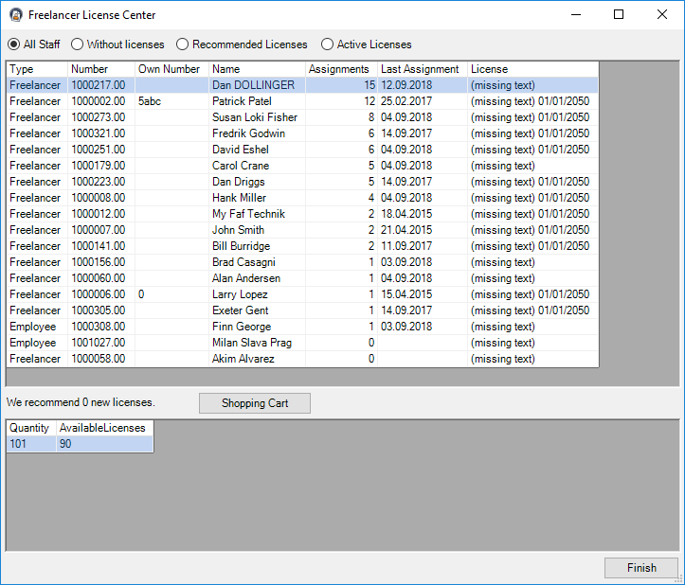Switch to Active Licenses filter
The height and width of the screenshot is (585, 685).
[x=328, y=44]
